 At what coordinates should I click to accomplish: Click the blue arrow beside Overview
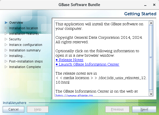(6, 23)
